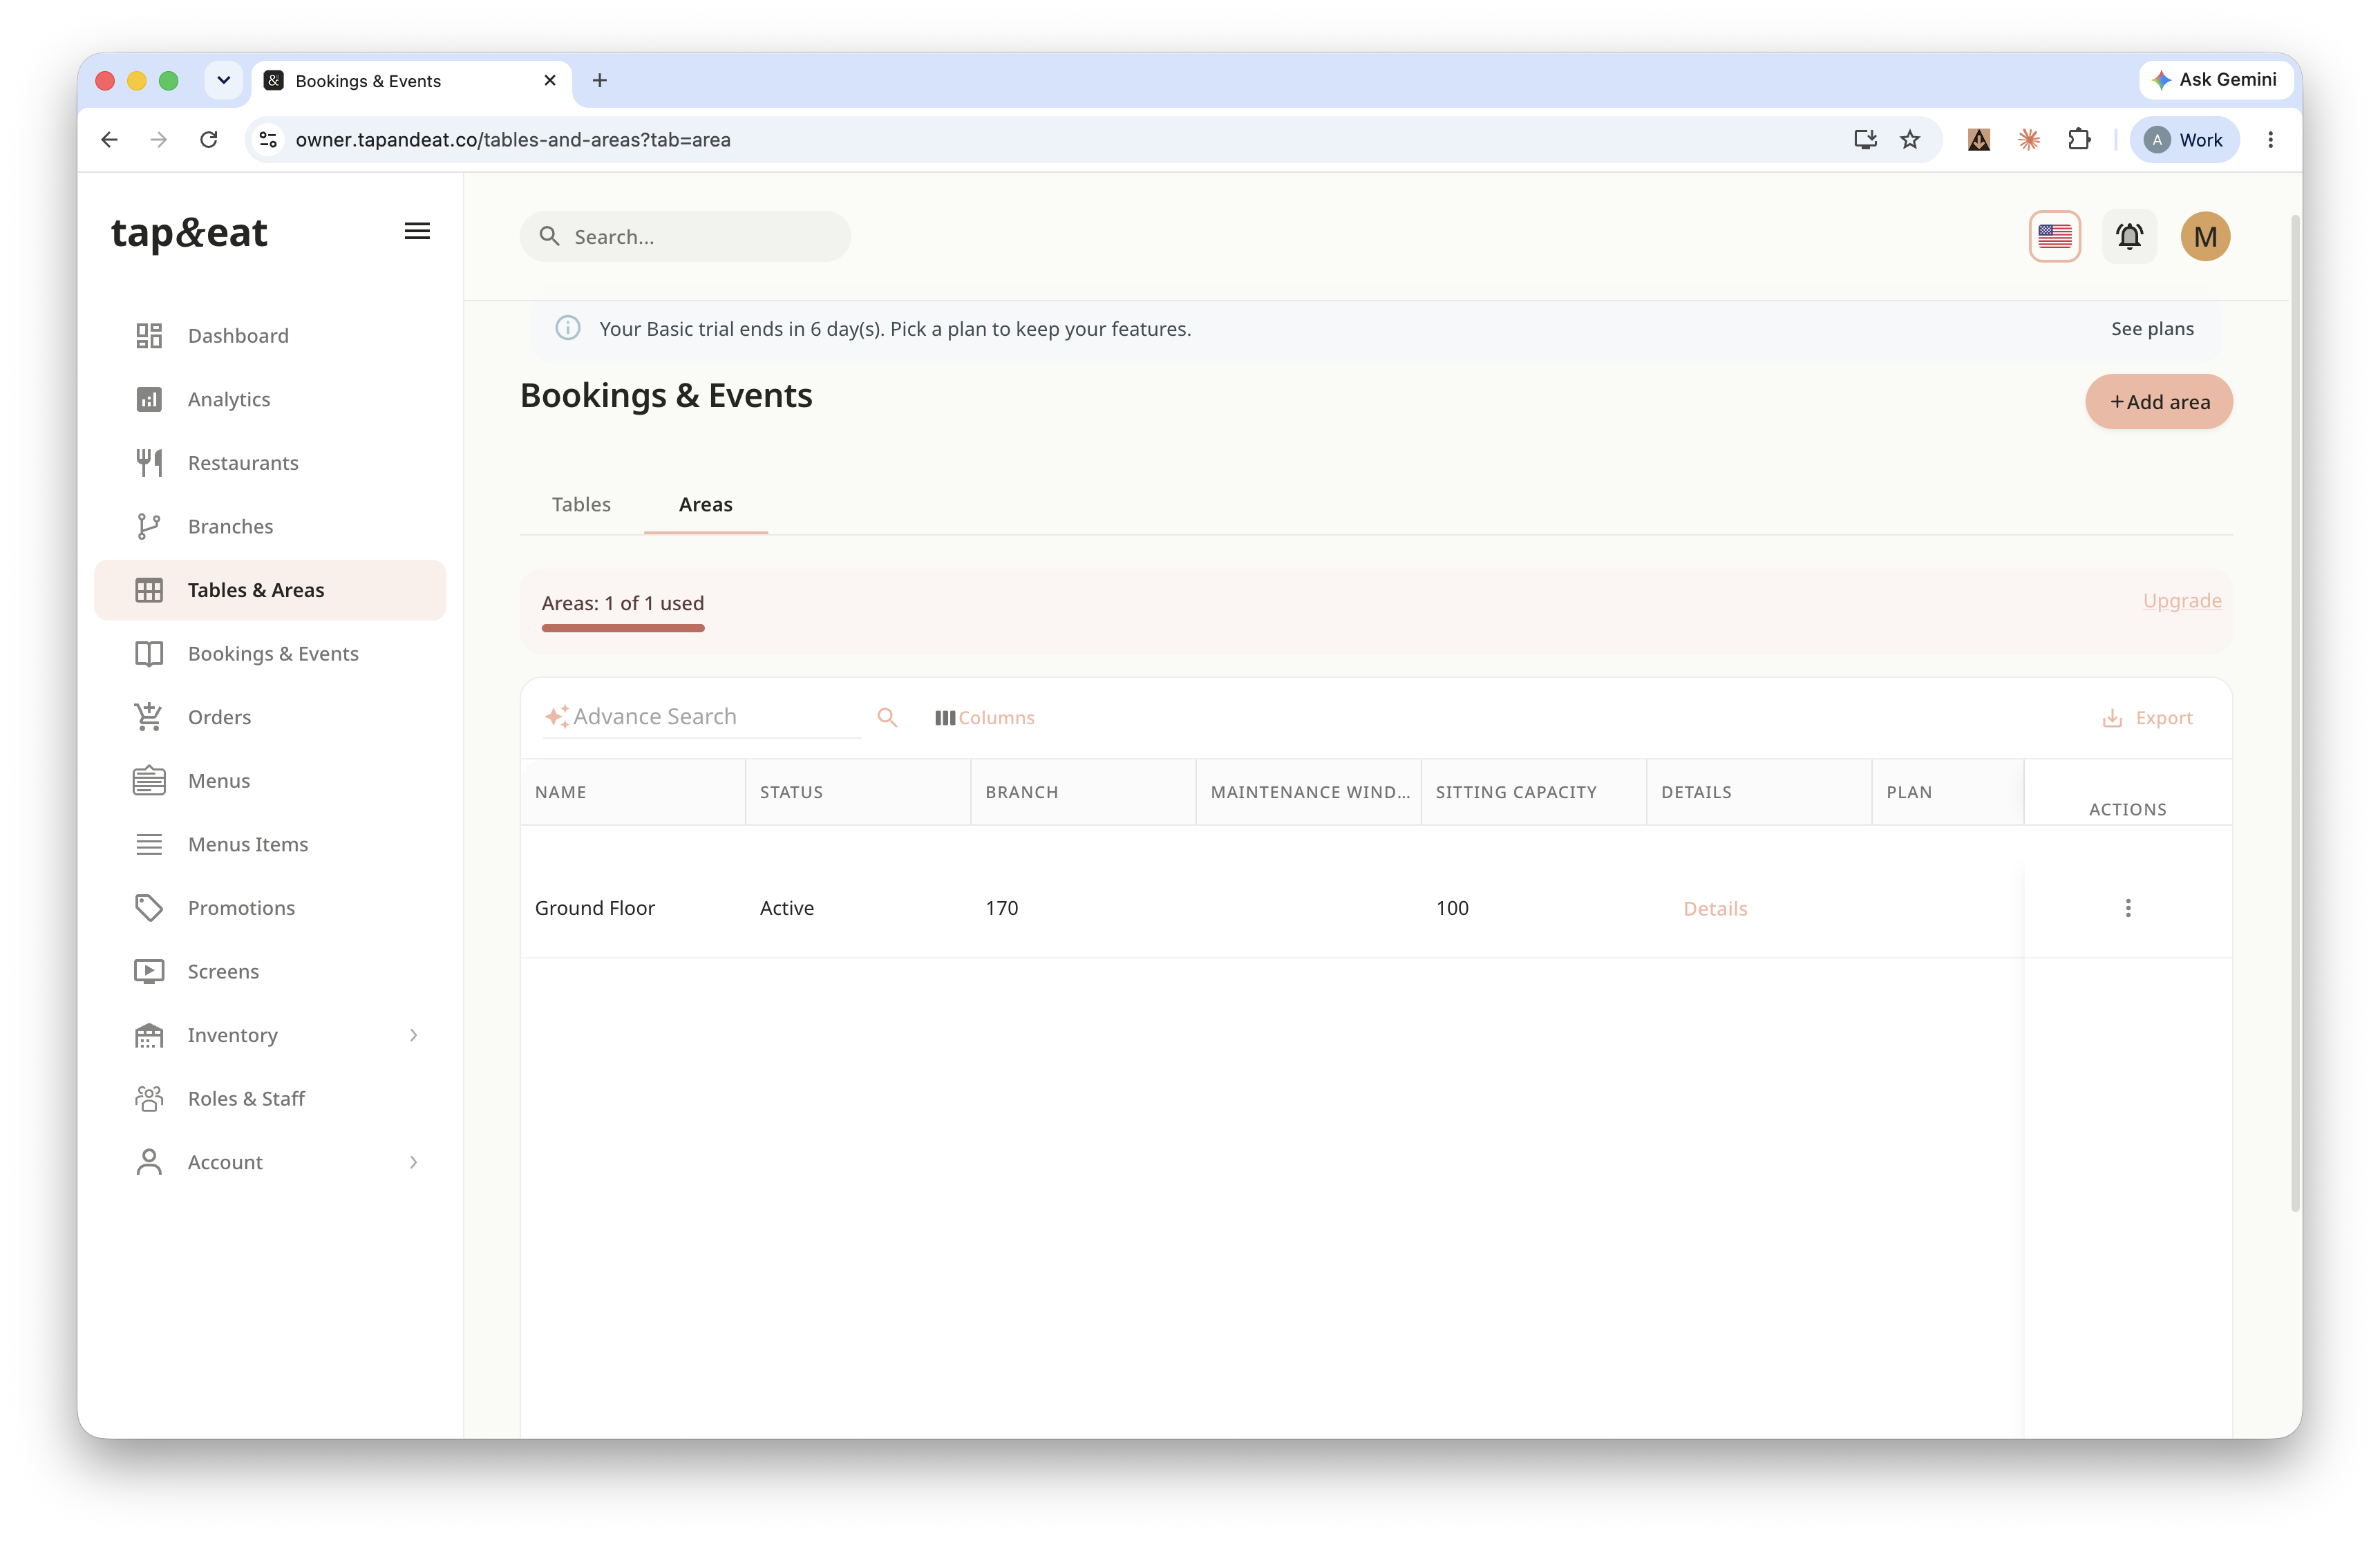
Task: Open the Columns chooser
Action: point(984,718)
